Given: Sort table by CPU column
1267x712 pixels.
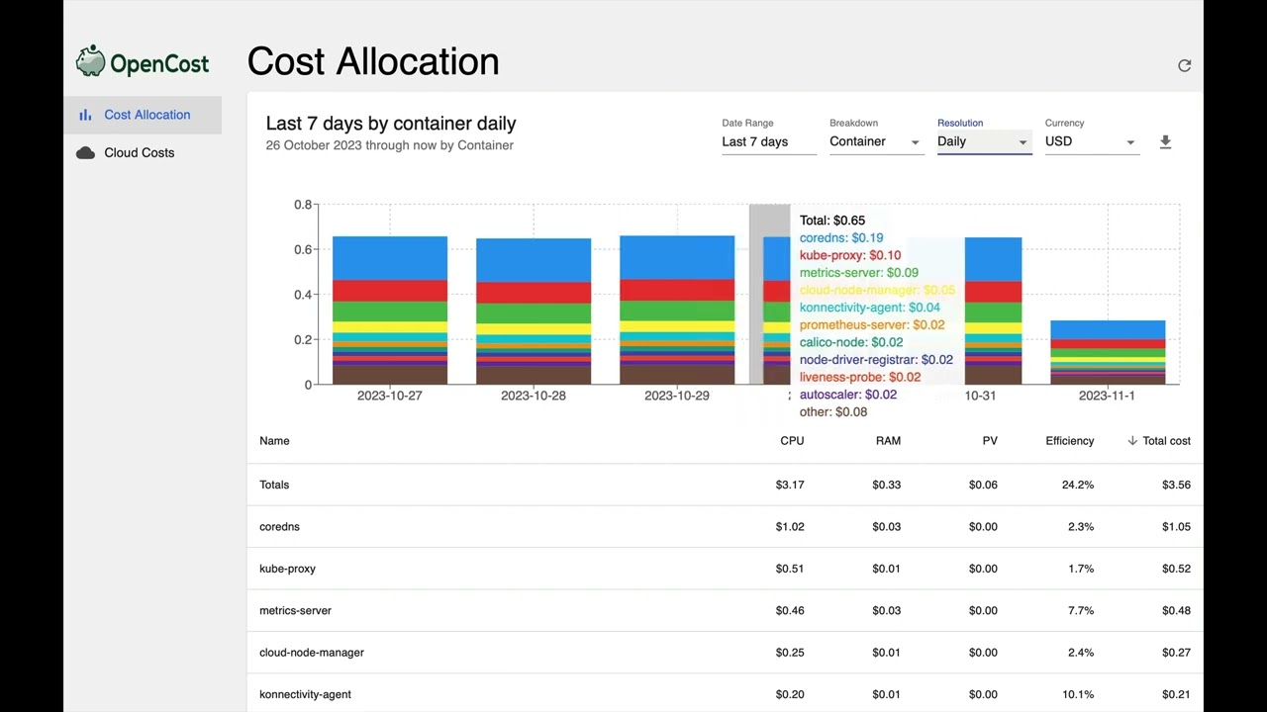Looking at the screenshot, I should tap(792, 441).
